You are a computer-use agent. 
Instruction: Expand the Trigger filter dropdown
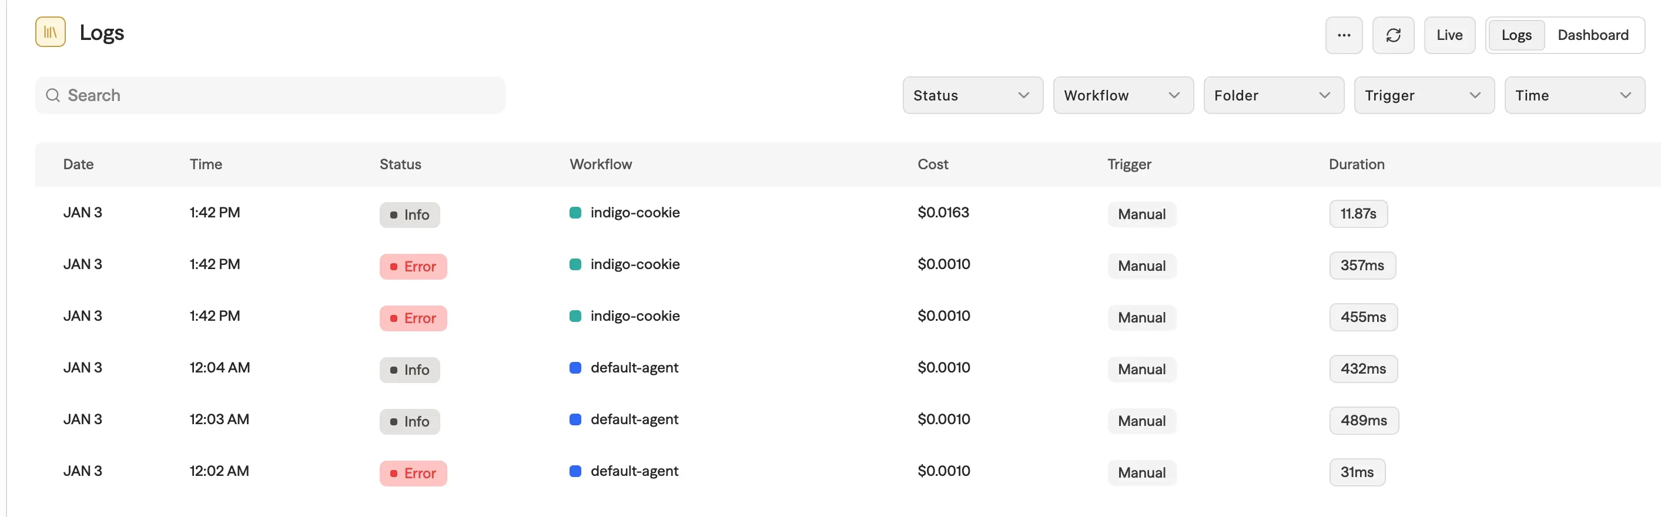(x=1423, y=95)
